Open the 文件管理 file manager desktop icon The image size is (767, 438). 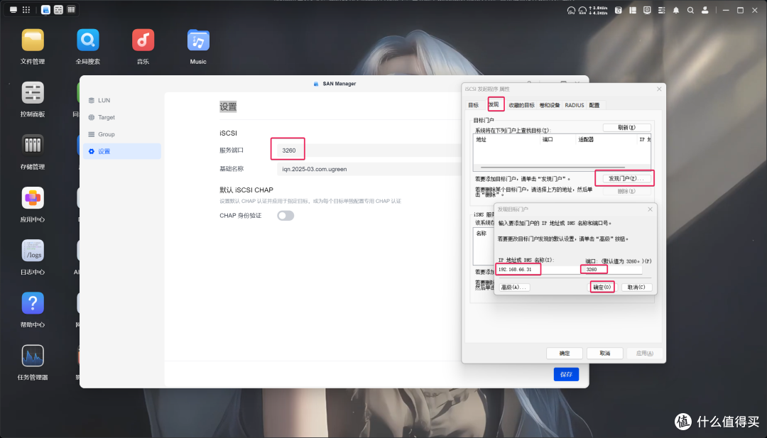33,40
